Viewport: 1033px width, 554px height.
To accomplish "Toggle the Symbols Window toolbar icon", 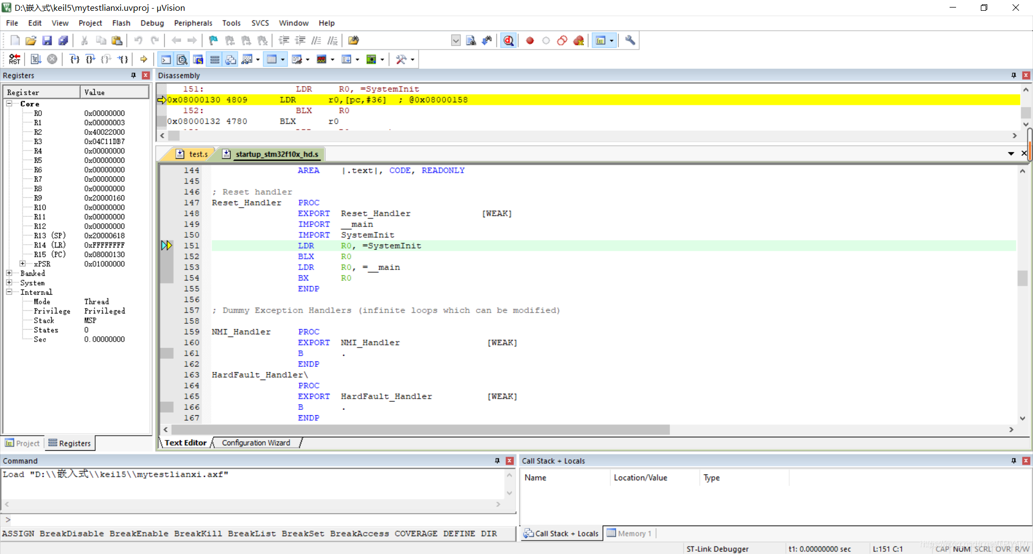I will pyautogui.click(x=199, y=59).
